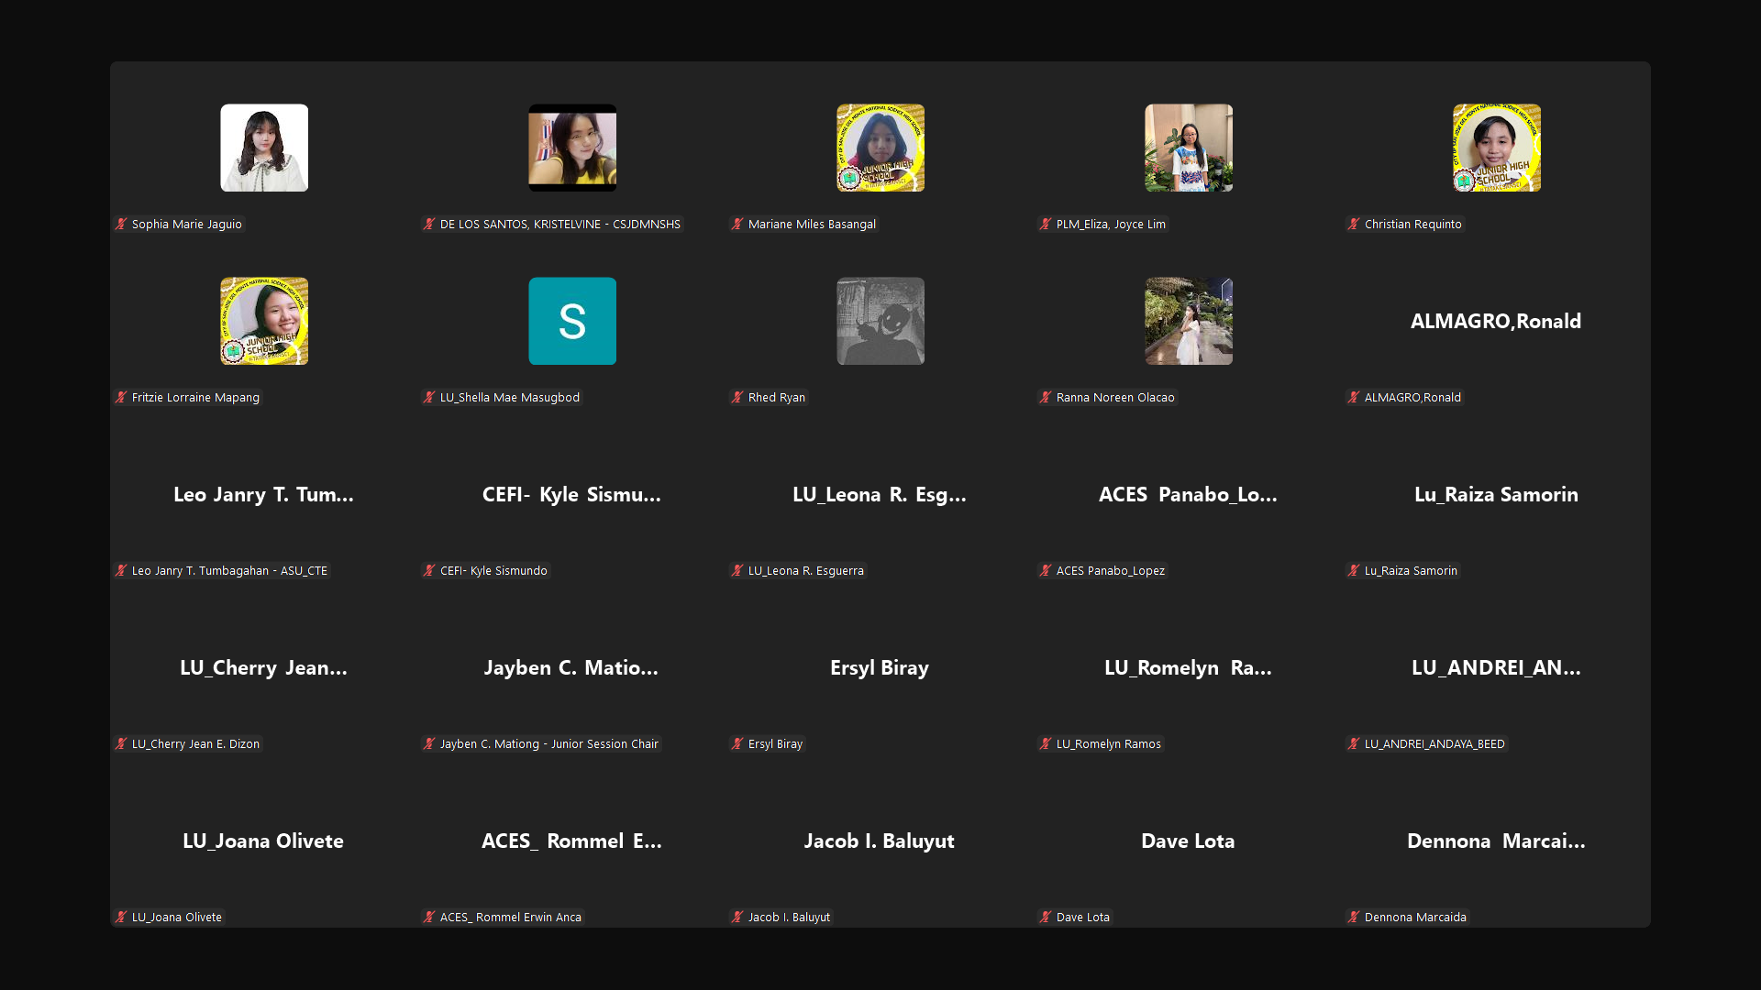This screenshot has width=1761, height=990.
Task: Select Ranna Noreen Olacao's profile photo
Action: point(1189,321)
